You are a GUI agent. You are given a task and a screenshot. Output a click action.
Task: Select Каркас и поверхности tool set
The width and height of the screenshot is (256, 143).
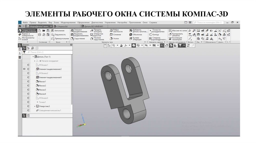(x=27, y=35)
